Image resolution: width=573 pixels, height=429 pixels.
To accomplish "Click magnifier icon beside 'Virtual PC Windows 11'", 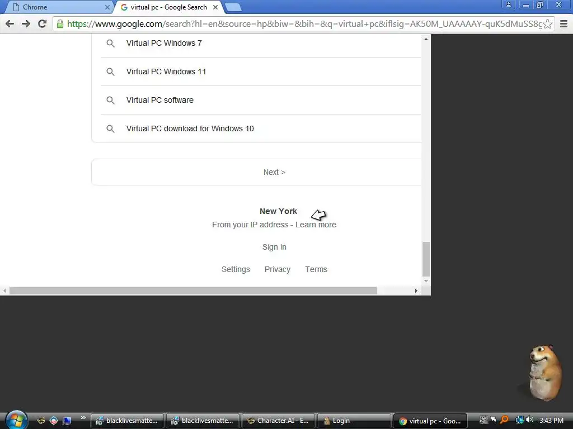I will (110, 72).
